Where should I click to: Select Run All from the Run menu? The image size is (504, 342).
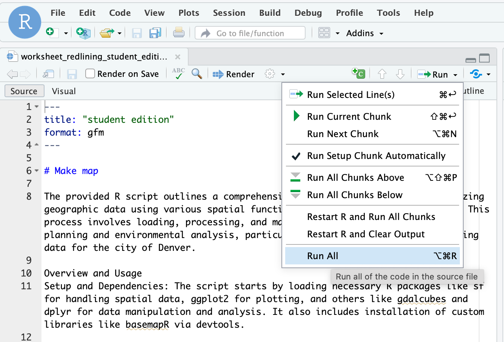click(x=323, y=256)
